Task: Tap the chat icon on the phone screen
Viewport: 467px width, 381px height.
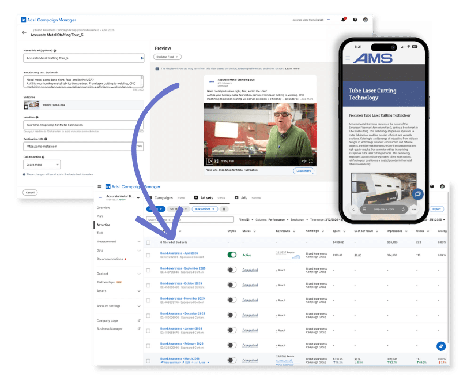Action: 417,193
